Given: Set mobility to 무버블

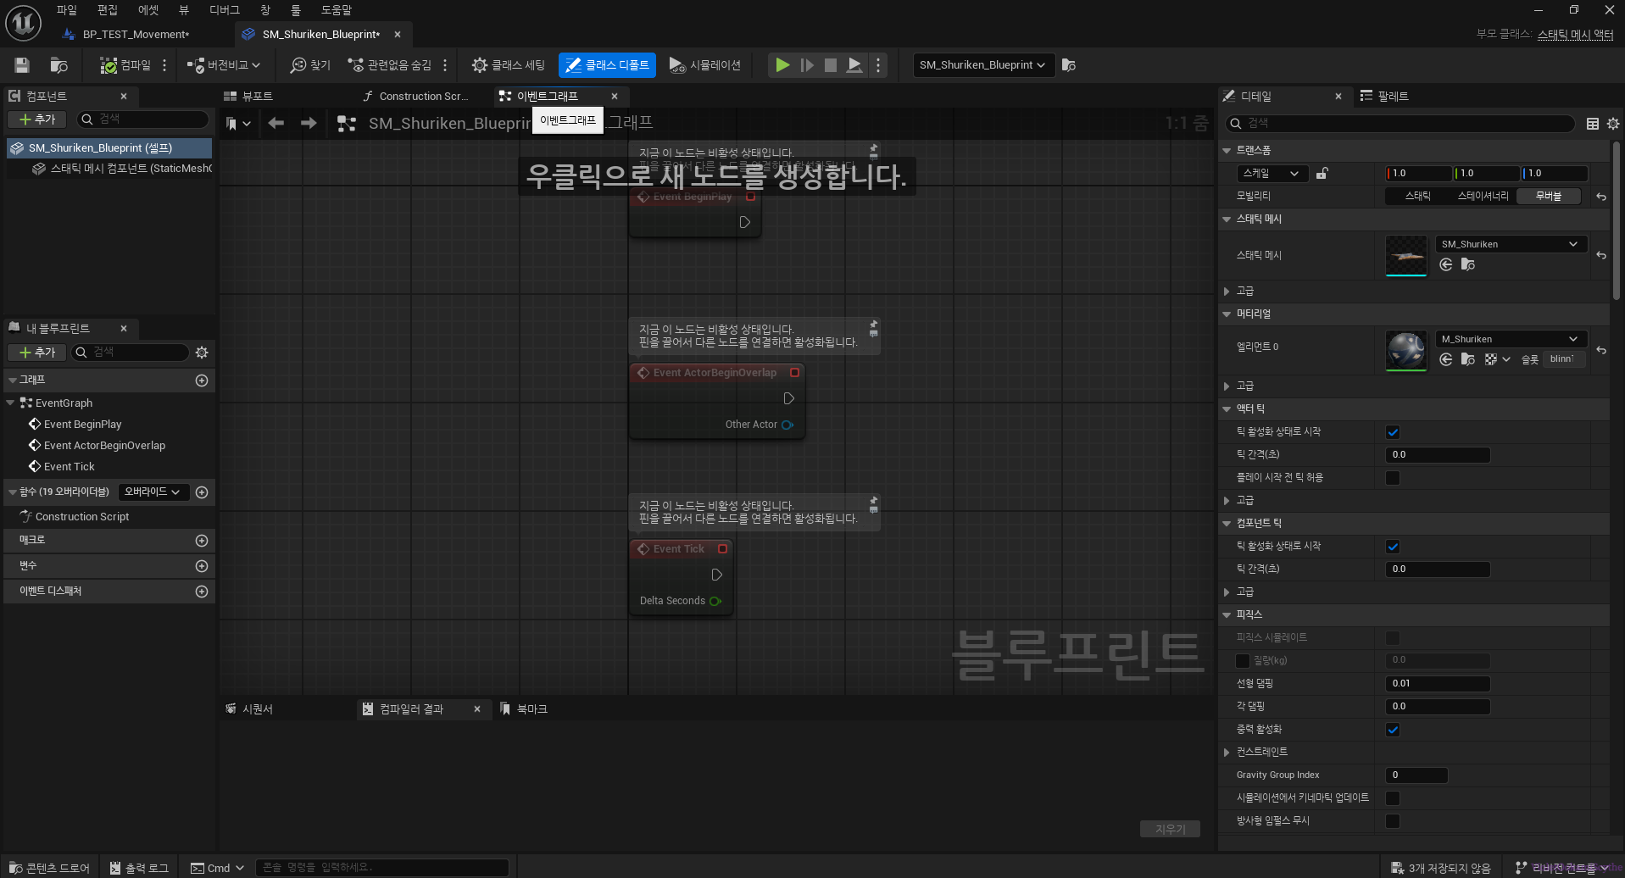Looking at the screenshot, I should click(1549, 196).
